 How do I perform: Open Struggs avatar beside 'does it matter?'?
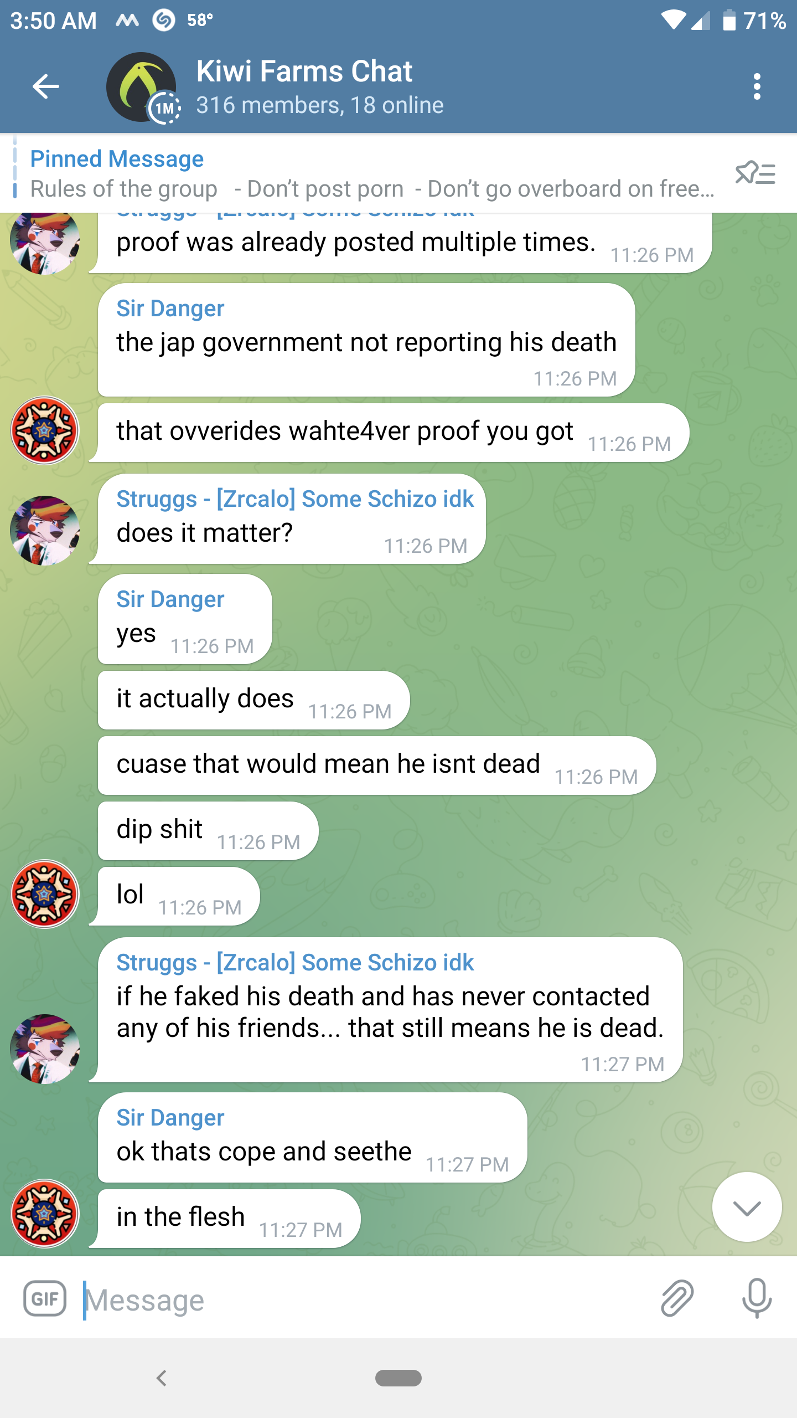coord(45,530)
